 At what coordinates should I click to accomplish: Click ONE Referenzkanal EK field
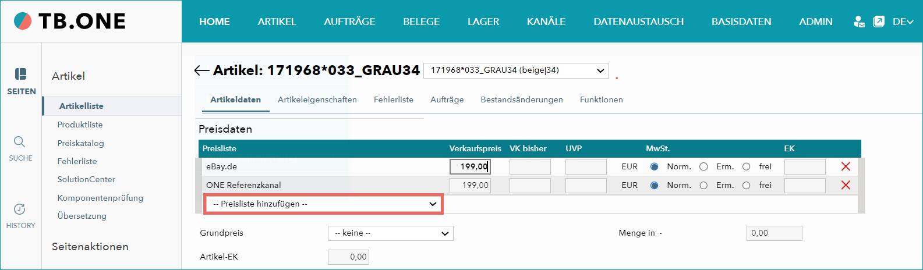tap(805, 186)
